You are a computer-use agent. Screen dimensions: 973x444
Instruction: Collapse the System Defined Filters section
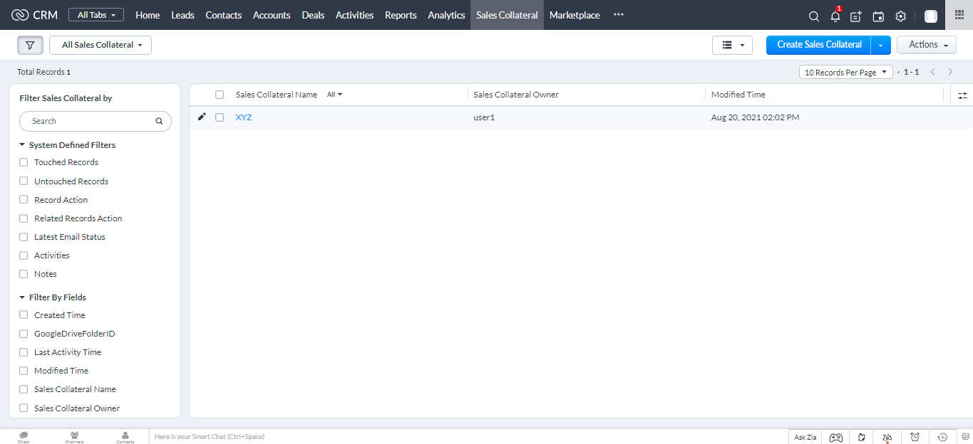(x=22, y=145)
